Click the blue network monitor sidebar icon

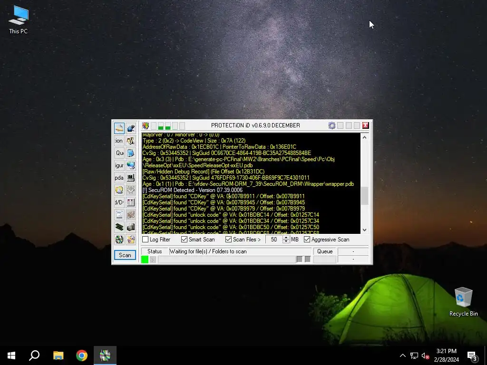coord(131,165)
